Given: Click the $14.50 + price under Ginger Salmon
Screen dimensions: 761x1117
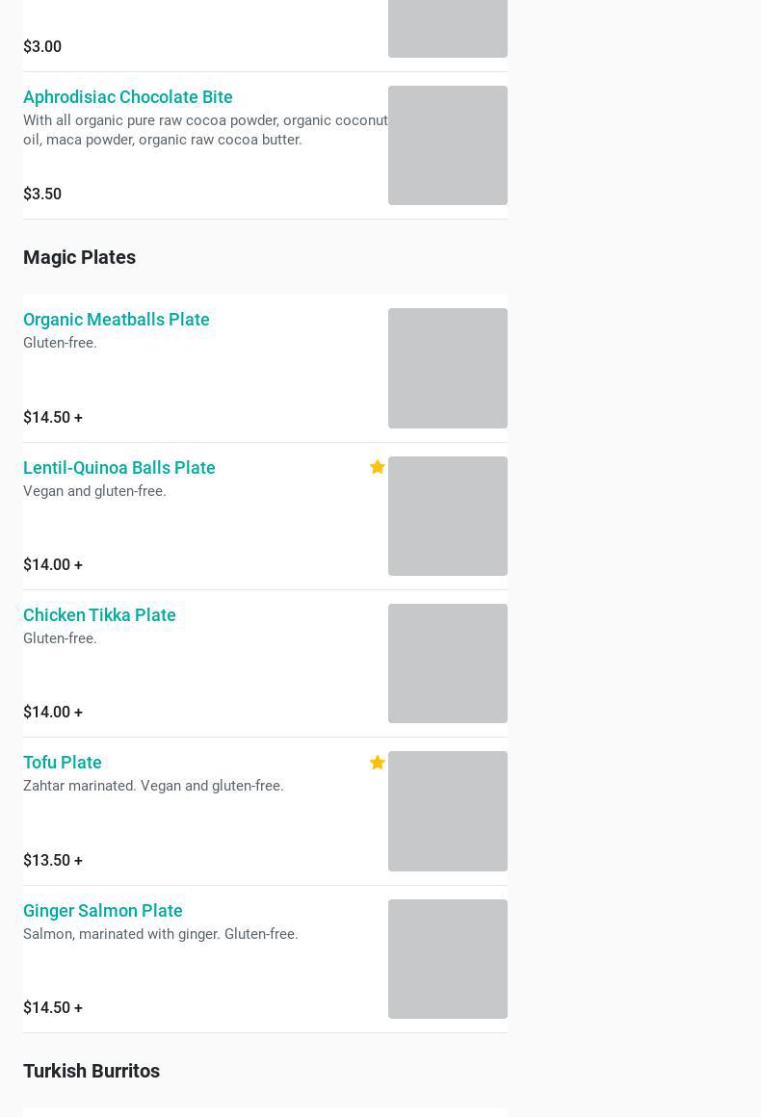Looking at the screenshot, I should 53,1008.
